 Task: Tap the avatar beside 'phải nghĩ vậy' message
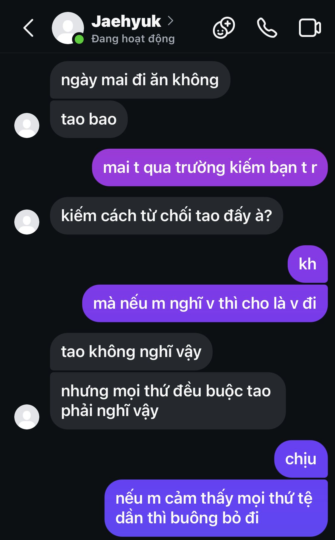pos(27,417)
